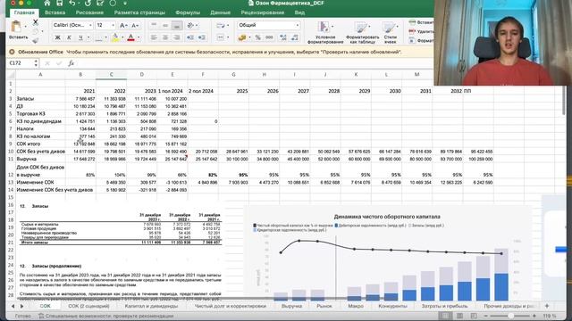Viewport: 572px width, 321px height.
Task: Add a new sheet with plus button
Action: [x=546, y=306]
